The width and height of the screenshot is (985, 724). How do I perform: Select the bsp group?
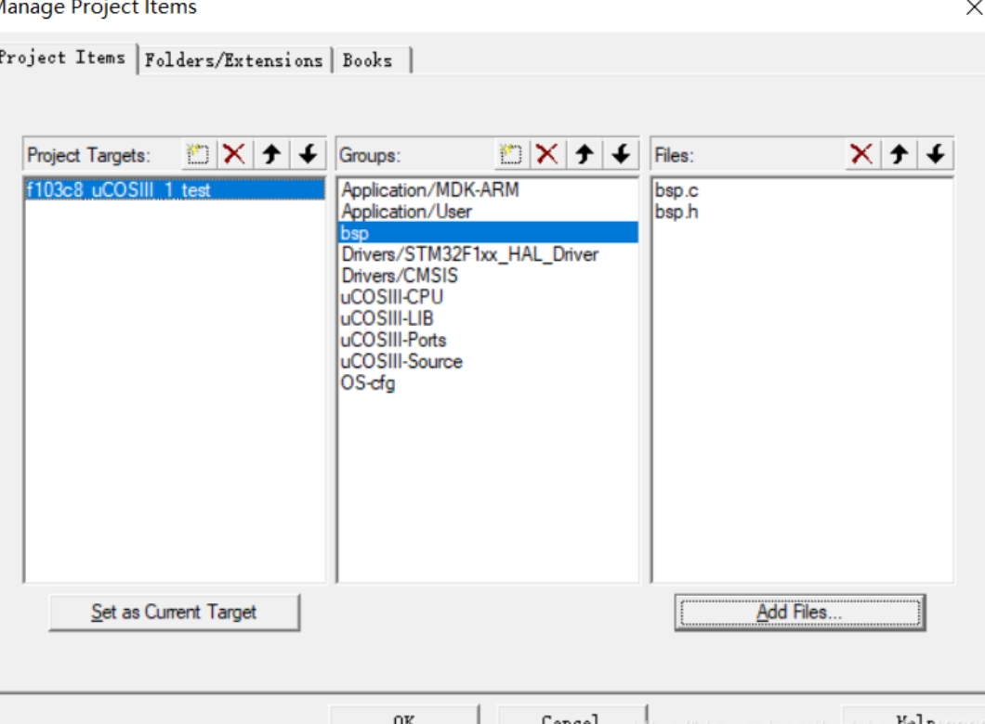click(x=488, y=233)
